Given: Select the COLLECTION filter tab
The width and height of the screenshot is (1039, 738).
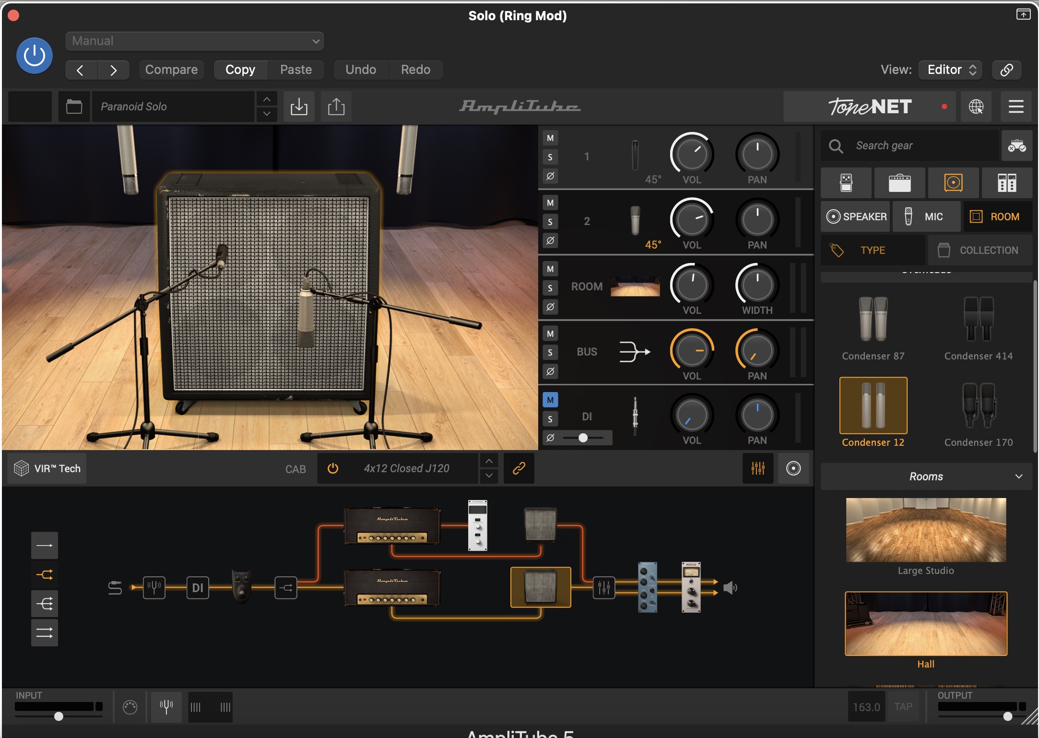Looking at the screenshot, I should click(x=980, y=250).
